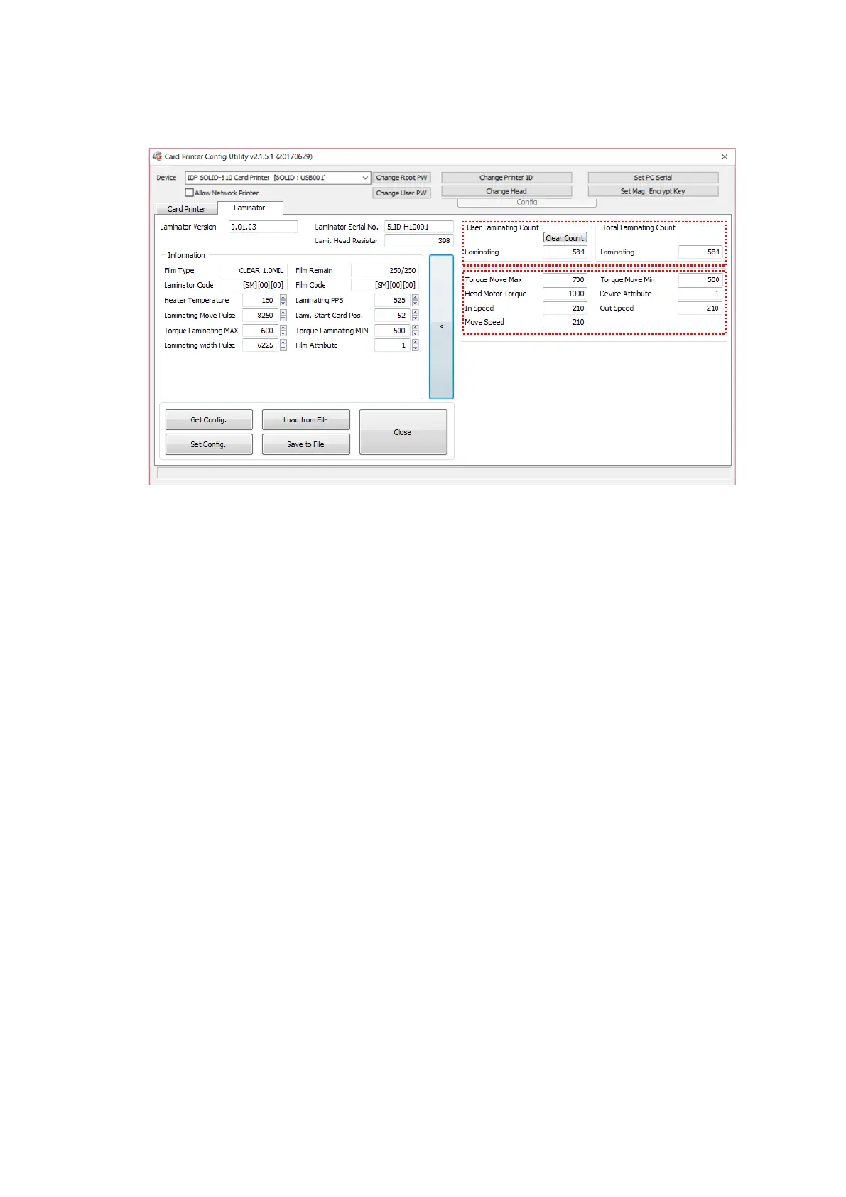Switch to the Card Printer tab
This screenshot has height=1197, width=846.
[186, 209]
